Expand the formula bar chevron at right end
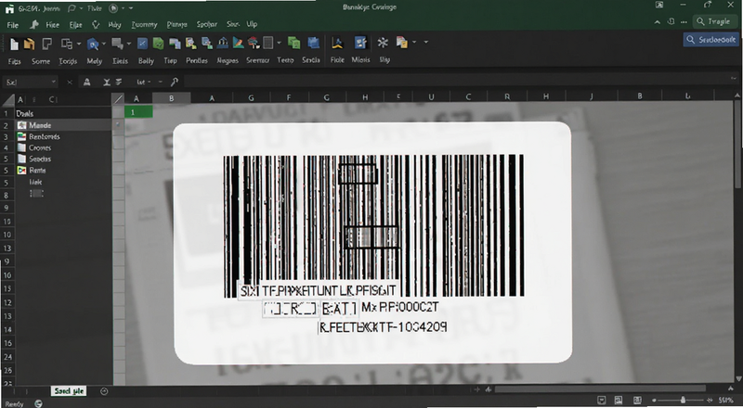Screen dimensions: 743x408 click(x=734, y=79)
